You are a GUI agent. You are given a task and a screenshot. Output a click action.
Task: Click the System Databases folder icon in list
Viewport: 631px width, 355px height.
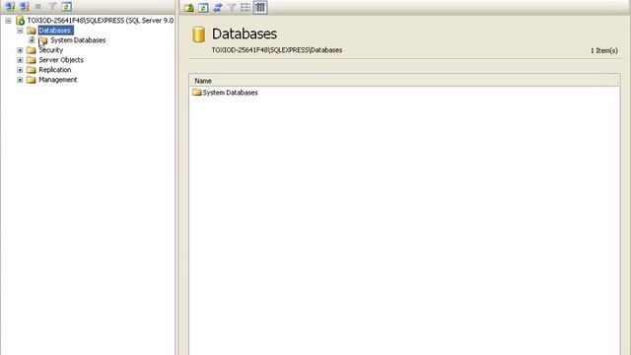click(197, 93)
